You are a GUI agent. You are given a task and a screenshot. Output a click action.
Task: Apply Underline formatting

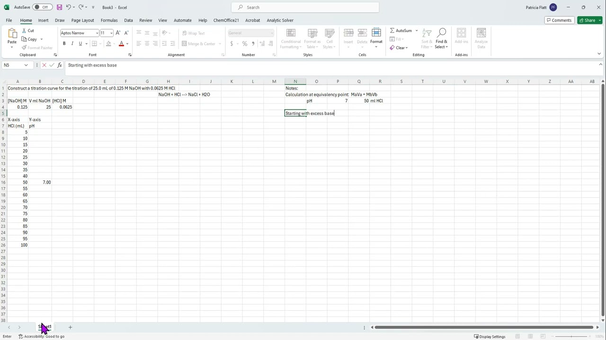tap(80, 43)
